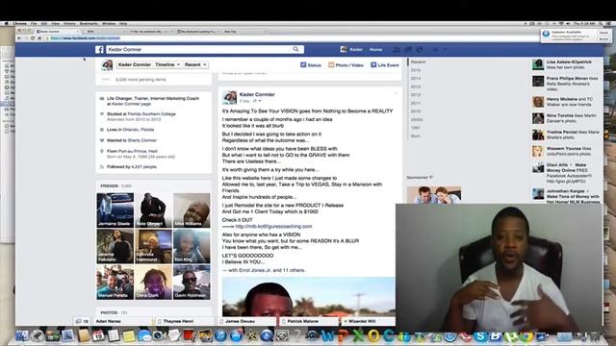Open the Notifications globe icon
616x346 pixels.
click(x=420, y=49)
